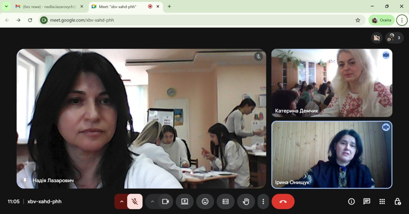Open the activities grid icon

click(382, 201)
